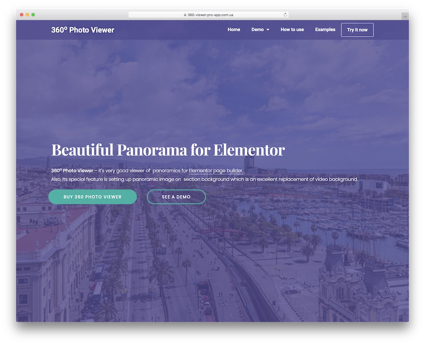425x345 pixels.
Task: Click the red close window button
Action: [x=22, y=15]
